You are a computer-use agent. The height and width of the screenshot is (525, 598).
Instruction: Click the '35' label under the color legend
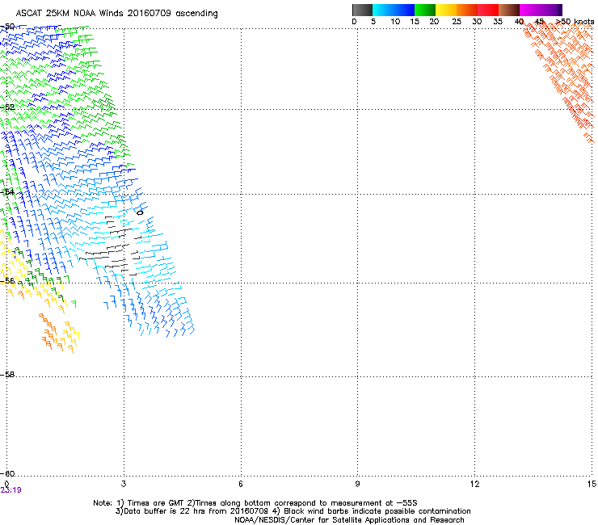[x=498, y=22]
